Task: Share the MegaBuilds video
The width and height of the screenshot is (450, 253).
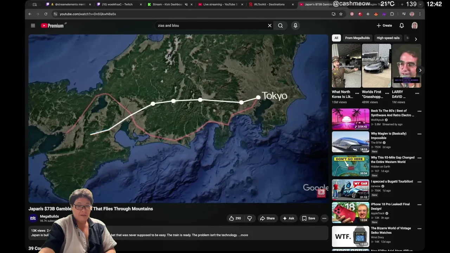Action: coord(267,218)
